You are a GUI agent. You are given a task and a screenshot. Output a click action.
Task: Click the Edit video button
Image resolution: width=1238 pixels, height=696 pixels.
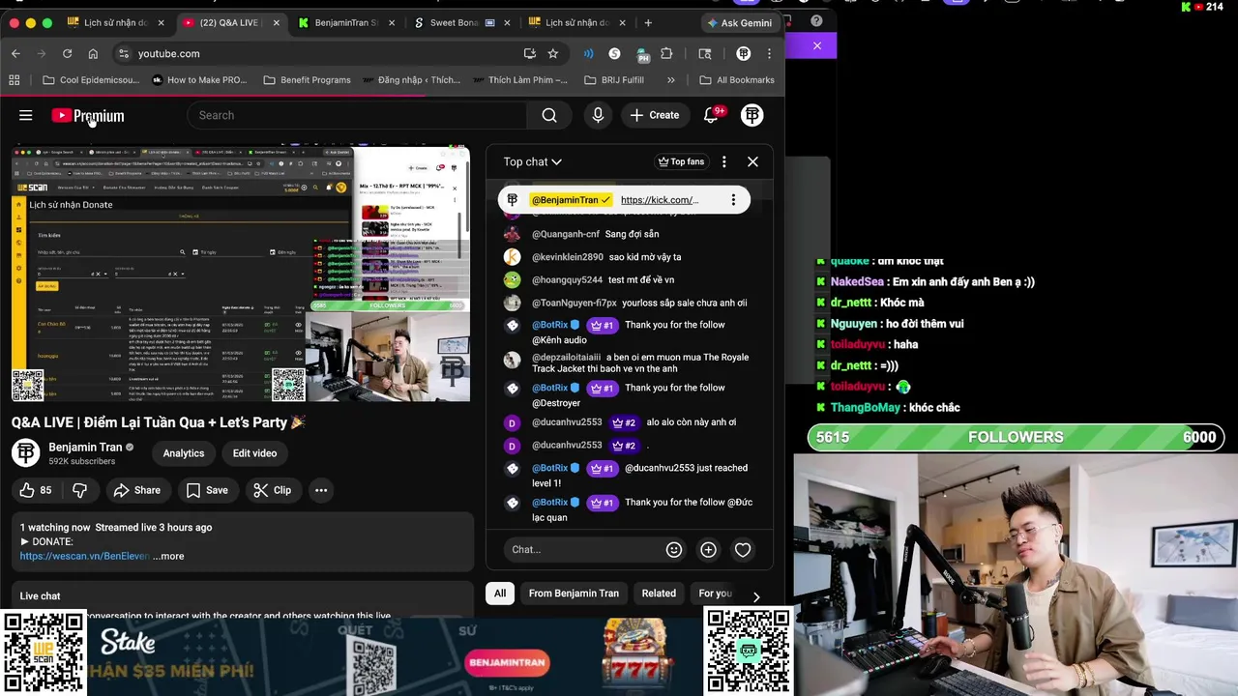254,453
